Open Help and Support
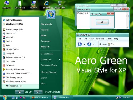The height and width of the screenshot is (100, 133). 49,72
